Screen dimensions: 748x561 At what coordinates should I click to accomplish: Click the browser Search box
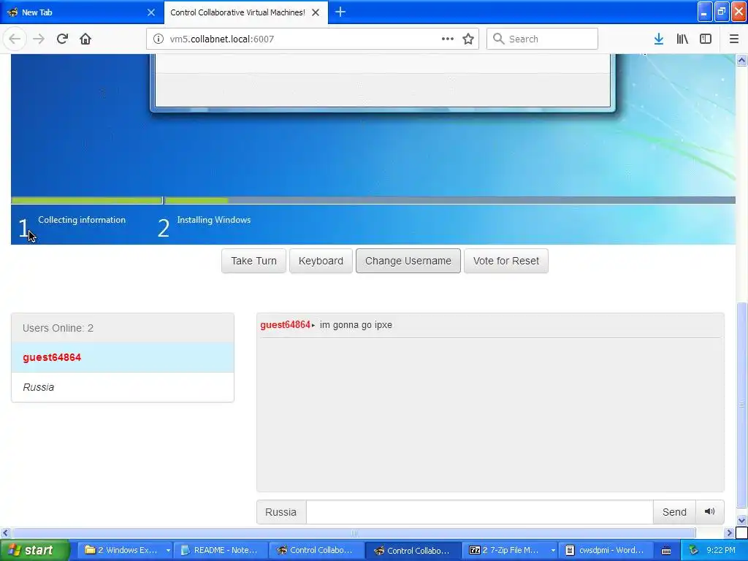[x=543, y=39]
